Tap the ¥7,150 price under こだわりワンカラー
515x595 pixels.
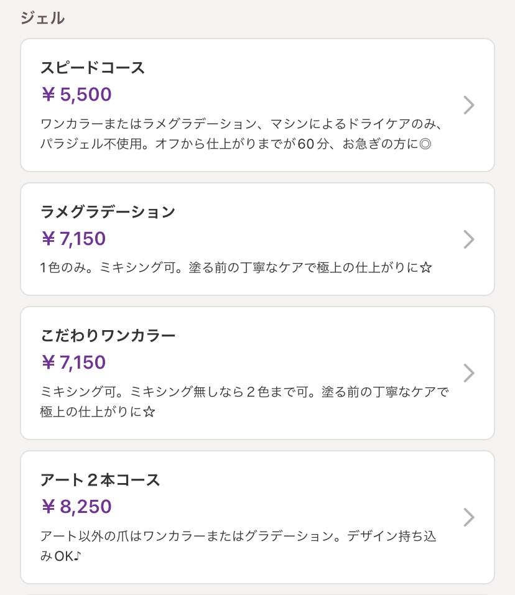point(73,362)
